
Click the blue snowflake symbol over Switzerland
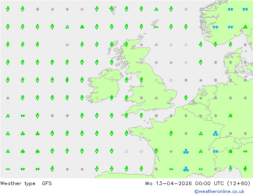pos(215,151)
